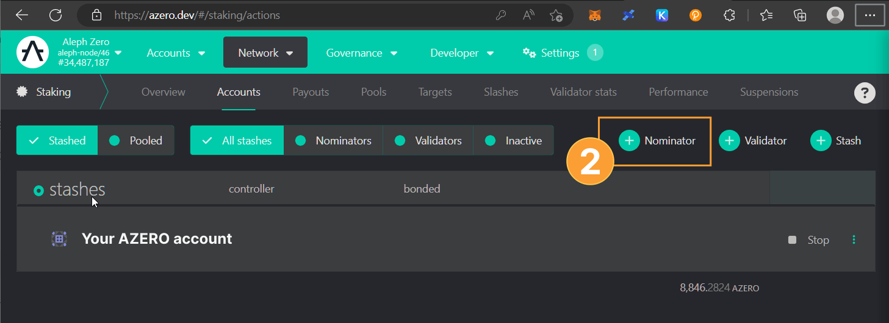This screenshot has height=323, width=889.
Task: Switch to the Overview tab
Action: [x=163, y=92]
